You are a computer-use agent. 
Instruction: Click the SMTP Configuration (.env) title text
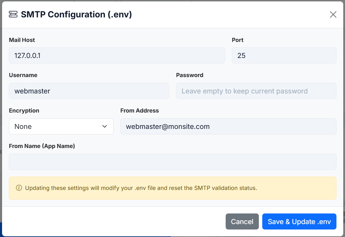coord(76,14)
